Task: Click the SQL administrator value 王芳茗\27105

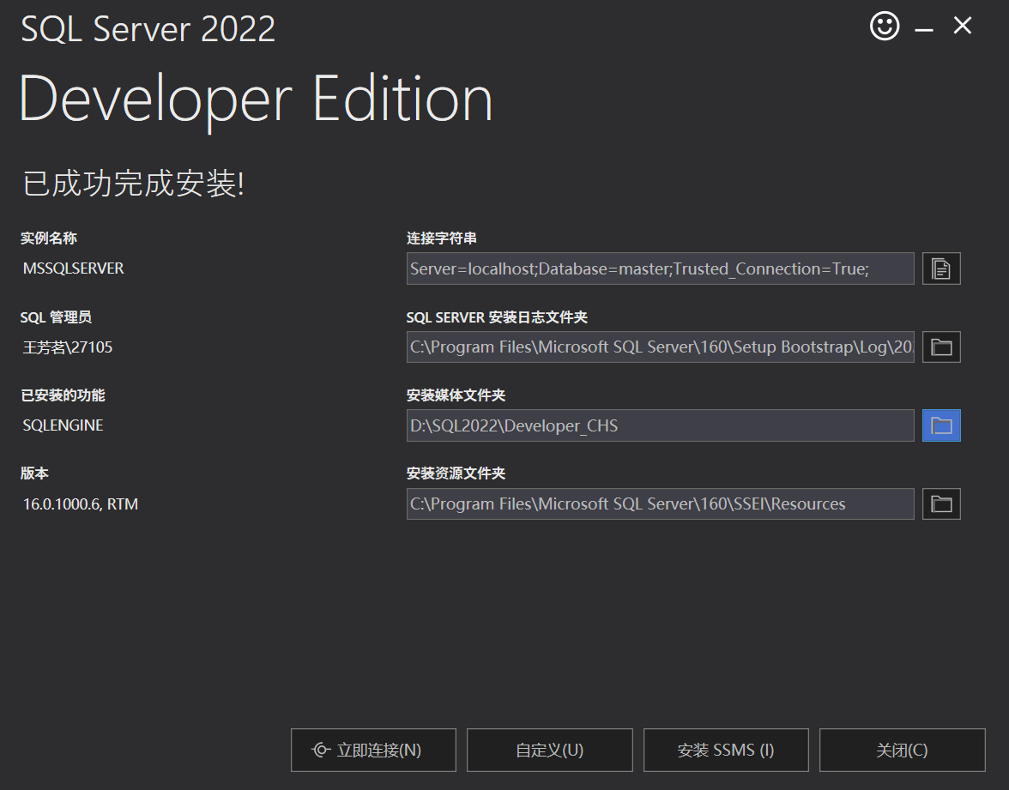Action: point(68,347)
